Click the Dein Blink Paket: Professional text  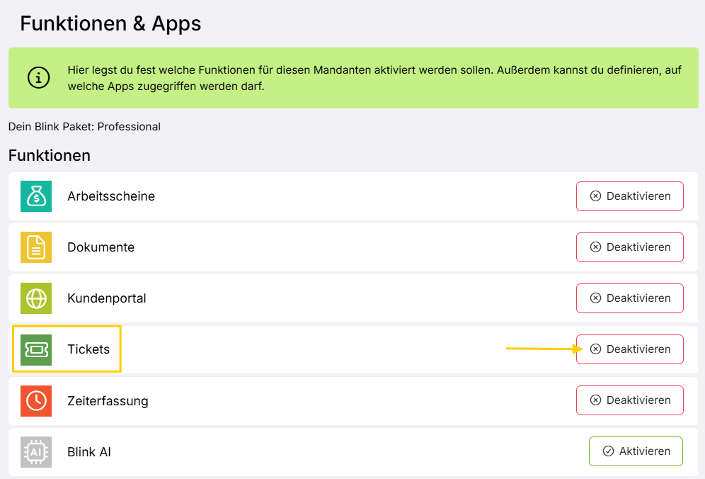pos(84,127)
